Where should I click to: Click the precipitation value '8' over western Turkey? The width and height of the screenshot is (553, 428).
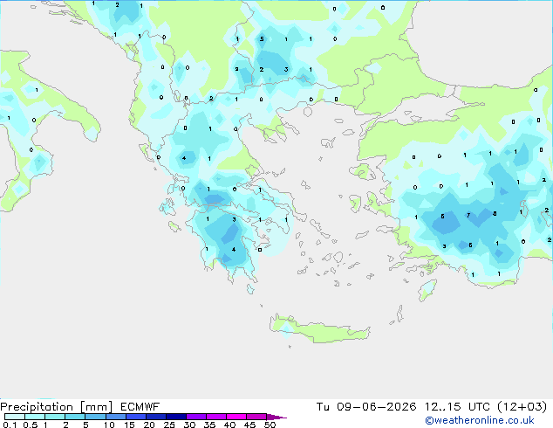(x=495, y=214)
